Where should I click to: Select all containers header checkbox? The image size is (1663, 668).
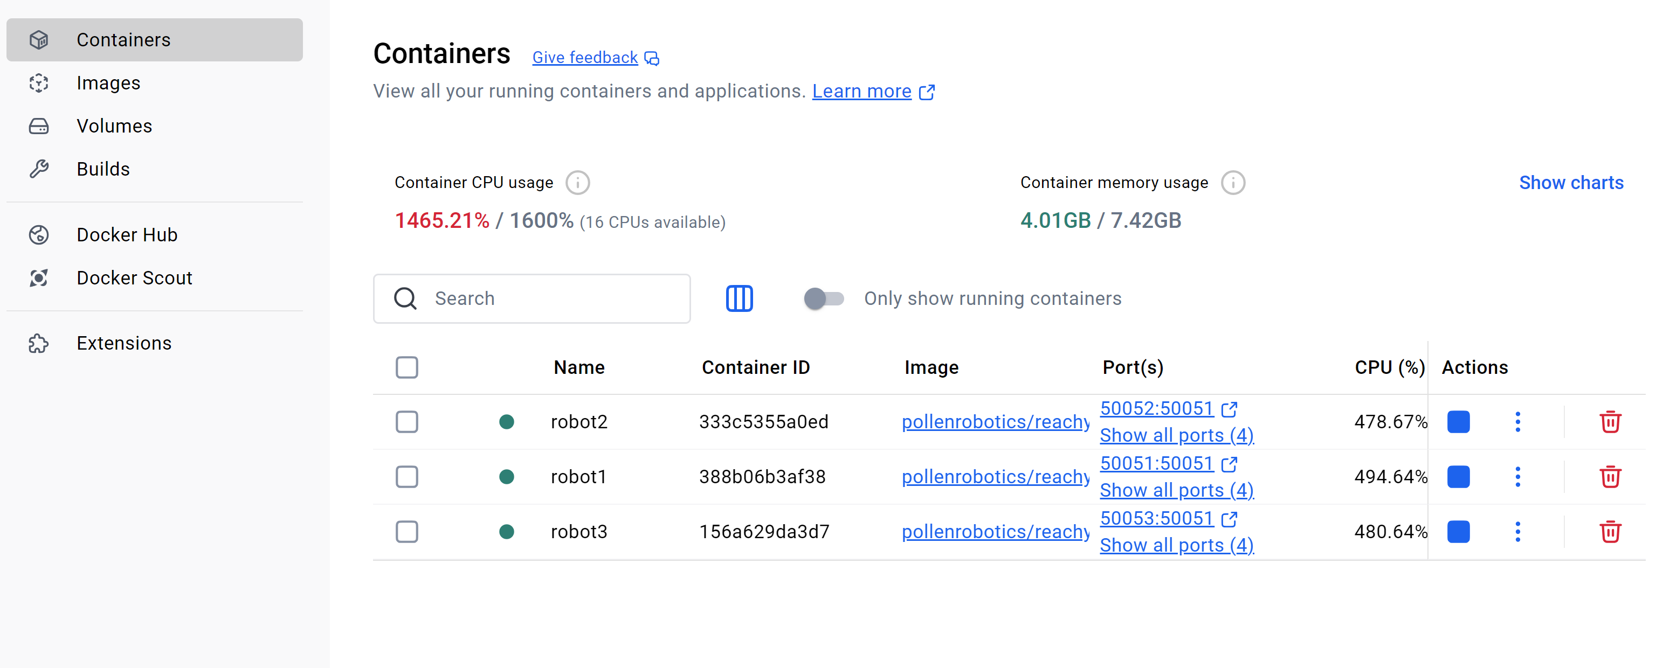pos(406,367)
